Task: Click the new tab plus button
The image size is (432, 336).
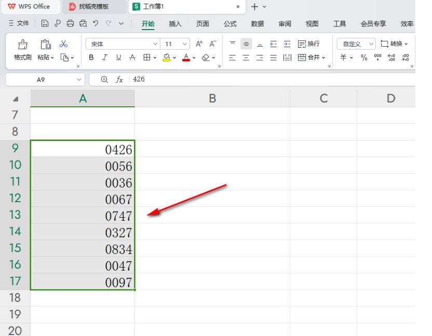Action: coord(254,7)
